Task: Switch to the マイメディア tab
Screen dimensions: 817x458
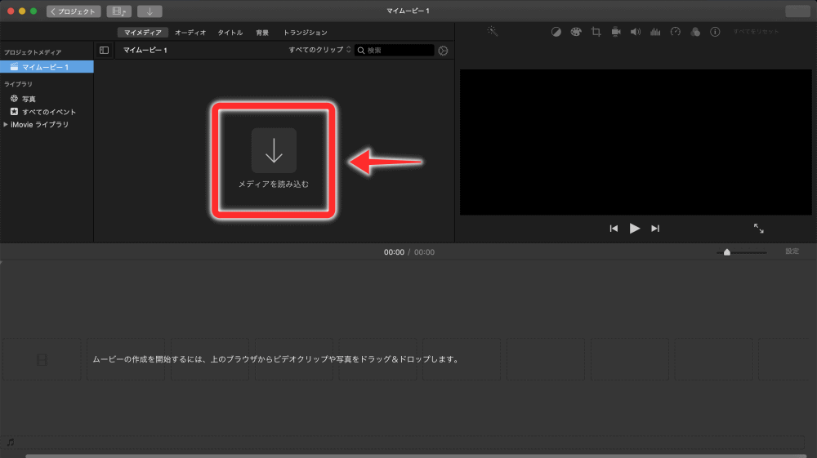Action: pyautogui.click(x=142, y=33)
